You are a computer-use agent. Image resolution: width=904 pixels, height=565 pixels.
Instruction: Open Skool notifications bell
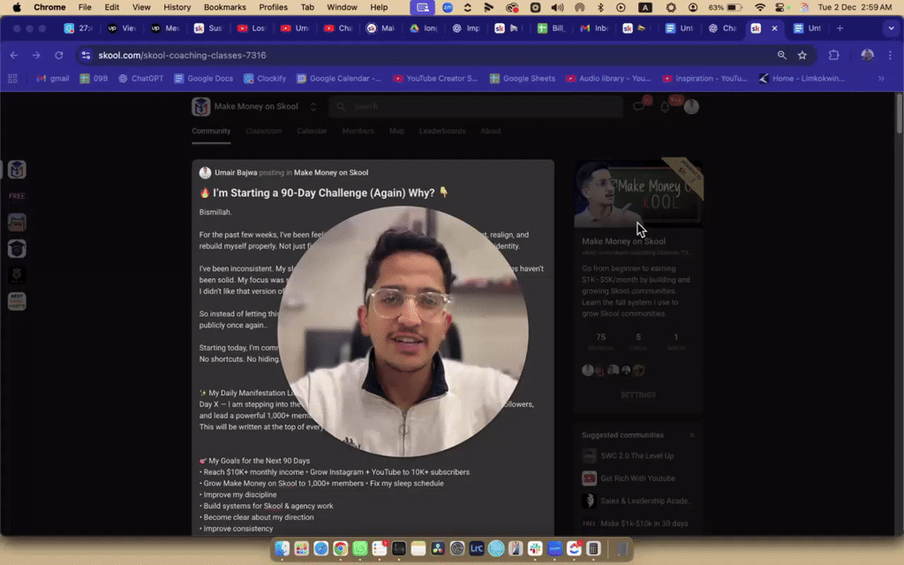[x=665, y=106]
